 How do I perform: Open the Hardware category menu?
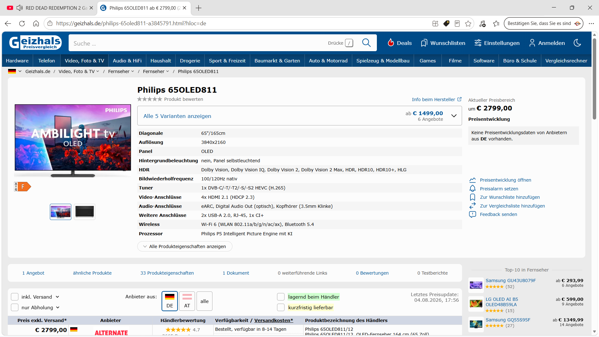tap(17, 61)
